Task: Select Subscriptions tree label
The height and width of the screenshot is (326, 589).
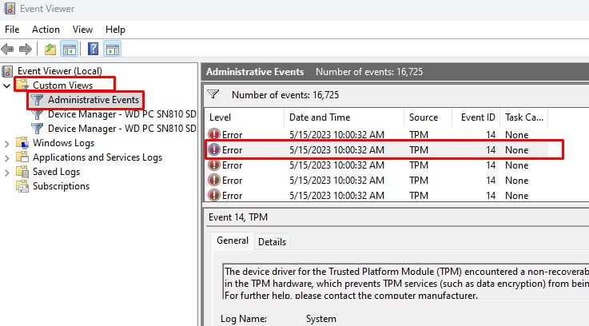Action: click(61, 186)
